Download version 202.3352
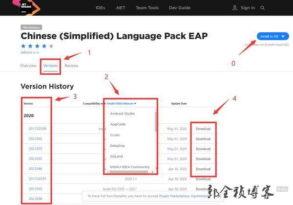The width and height of the screenshot is (293, 205). click(x=203, y=159)
